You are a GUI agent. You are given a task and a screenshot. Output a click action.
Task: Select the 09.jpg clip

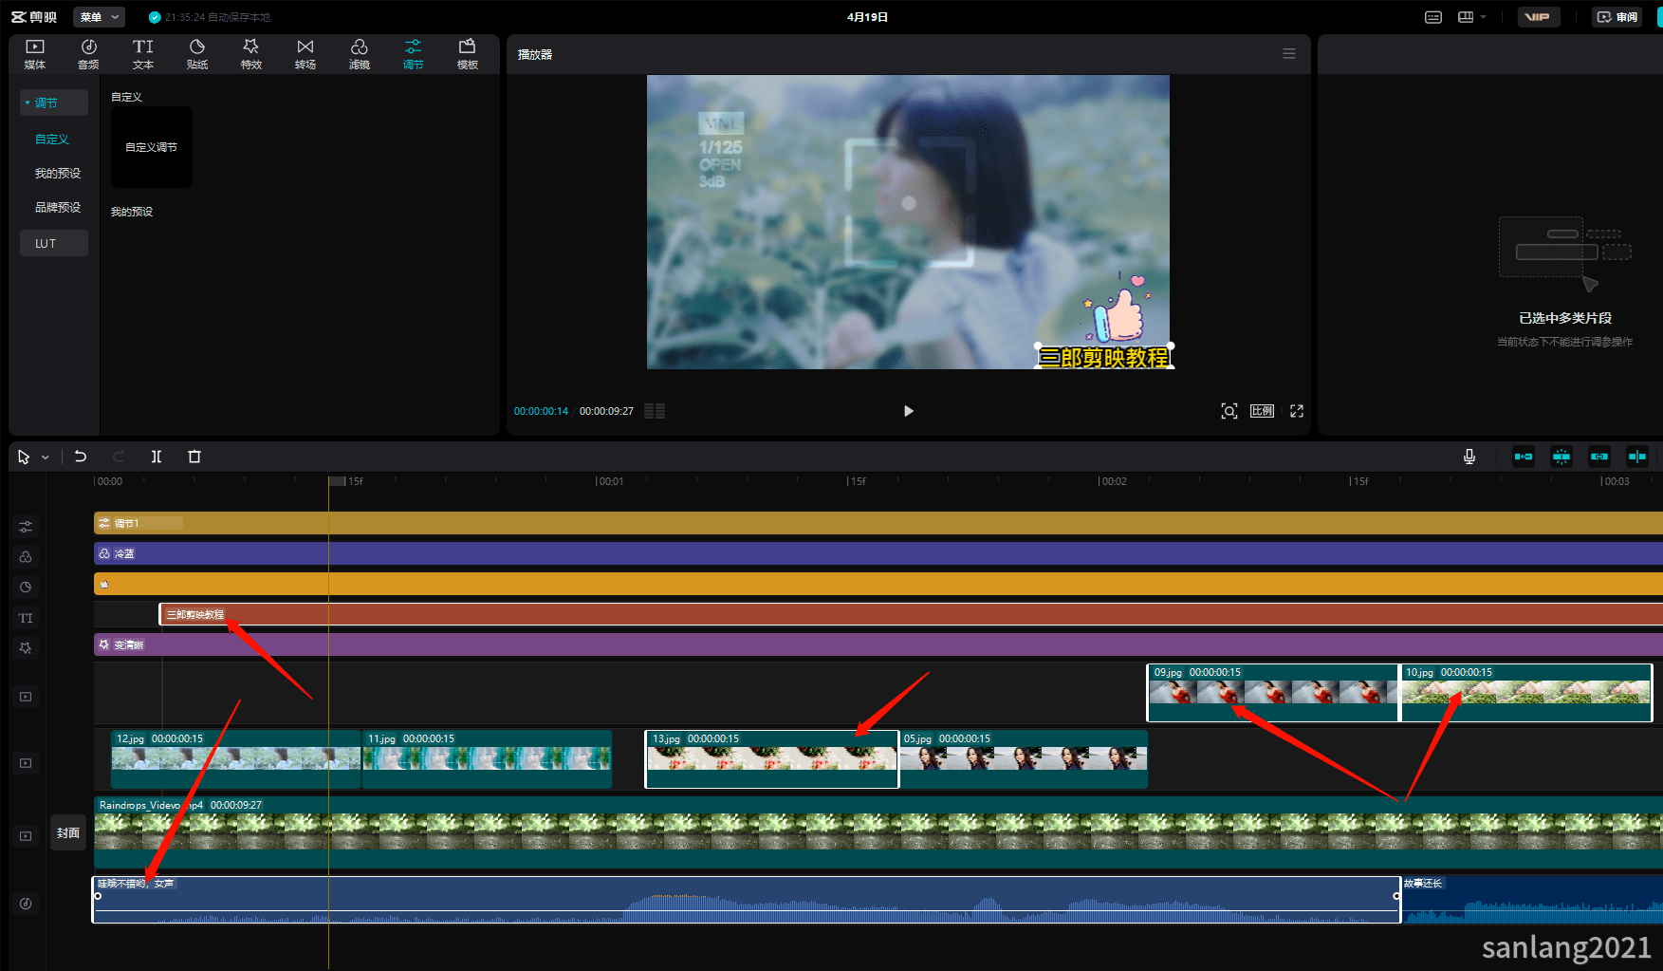click(x=1273, y=693)
